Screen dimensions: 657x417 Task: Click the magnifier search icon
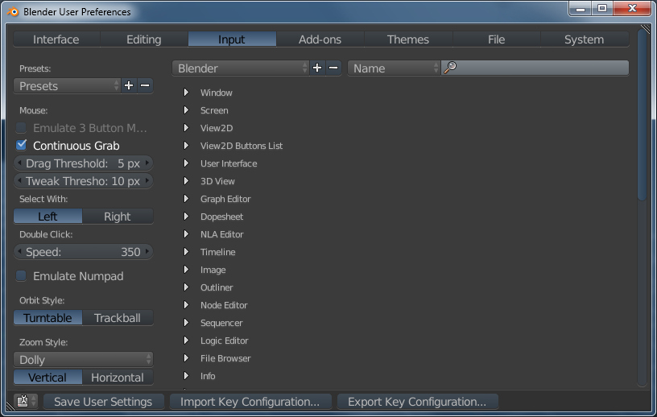450,68
